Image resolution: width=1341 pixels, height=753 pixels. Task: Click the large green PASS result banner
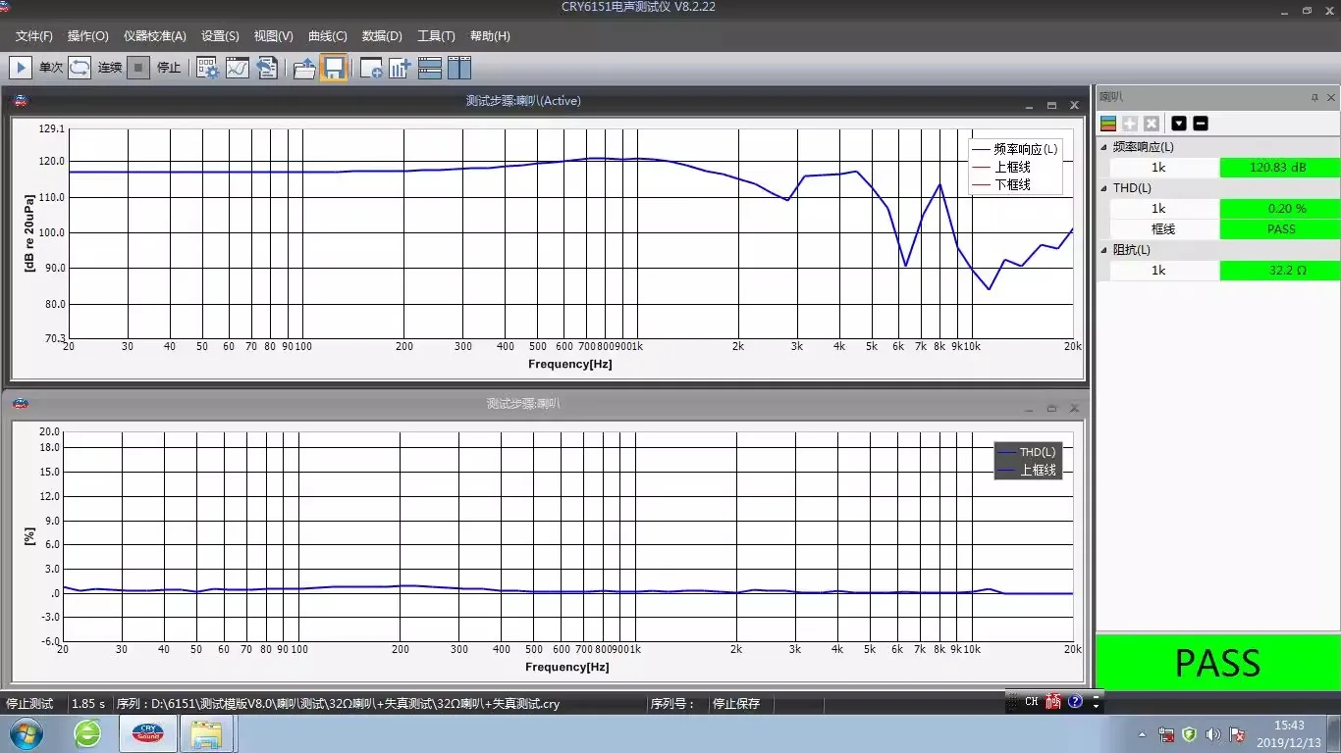click(x=1217, y=663)
